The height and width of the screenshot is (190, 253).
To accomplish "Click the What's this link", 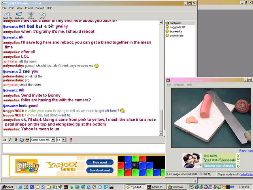I will 247,174.
